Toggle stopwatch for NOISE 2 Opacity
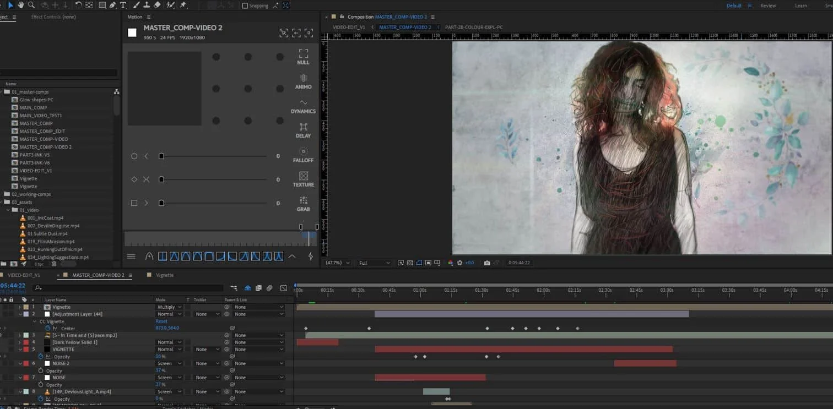Image resolution: width=833 pixels, height=409 pixels. click(41, 370)
